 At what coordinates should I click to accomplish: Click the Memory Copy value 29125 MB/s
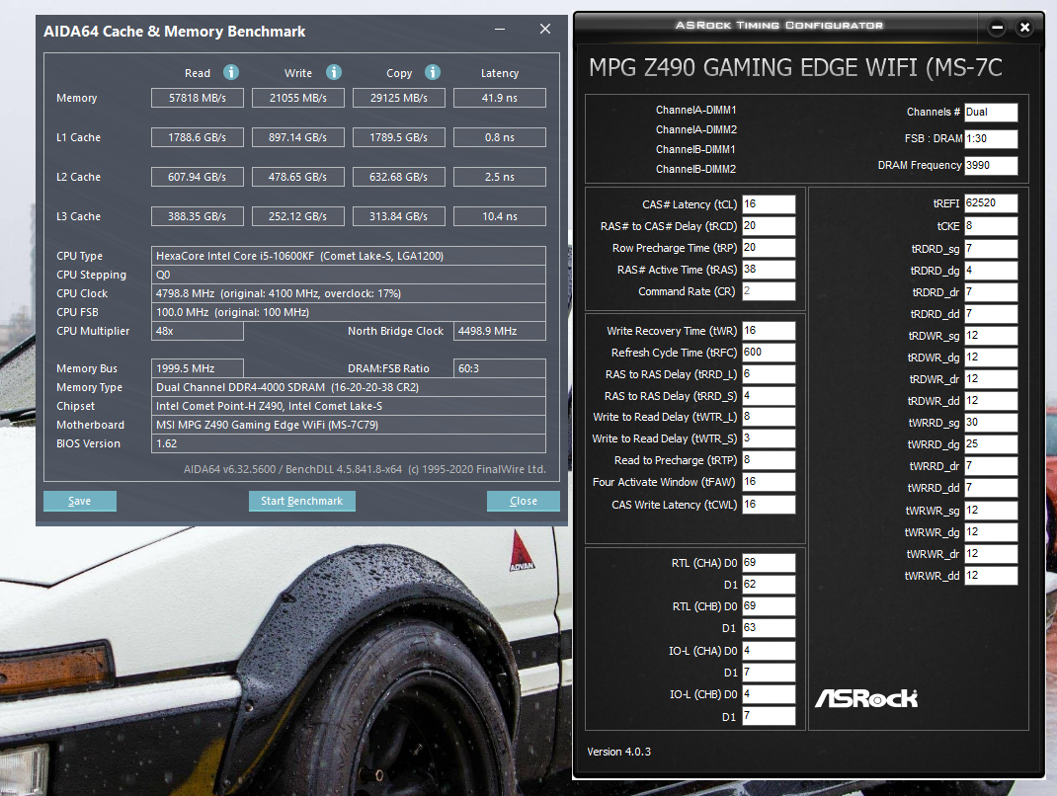click(398, 98)
